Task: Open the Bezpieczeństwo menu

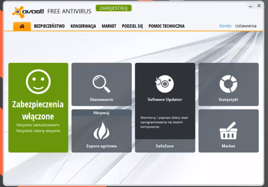Action: 49,26
